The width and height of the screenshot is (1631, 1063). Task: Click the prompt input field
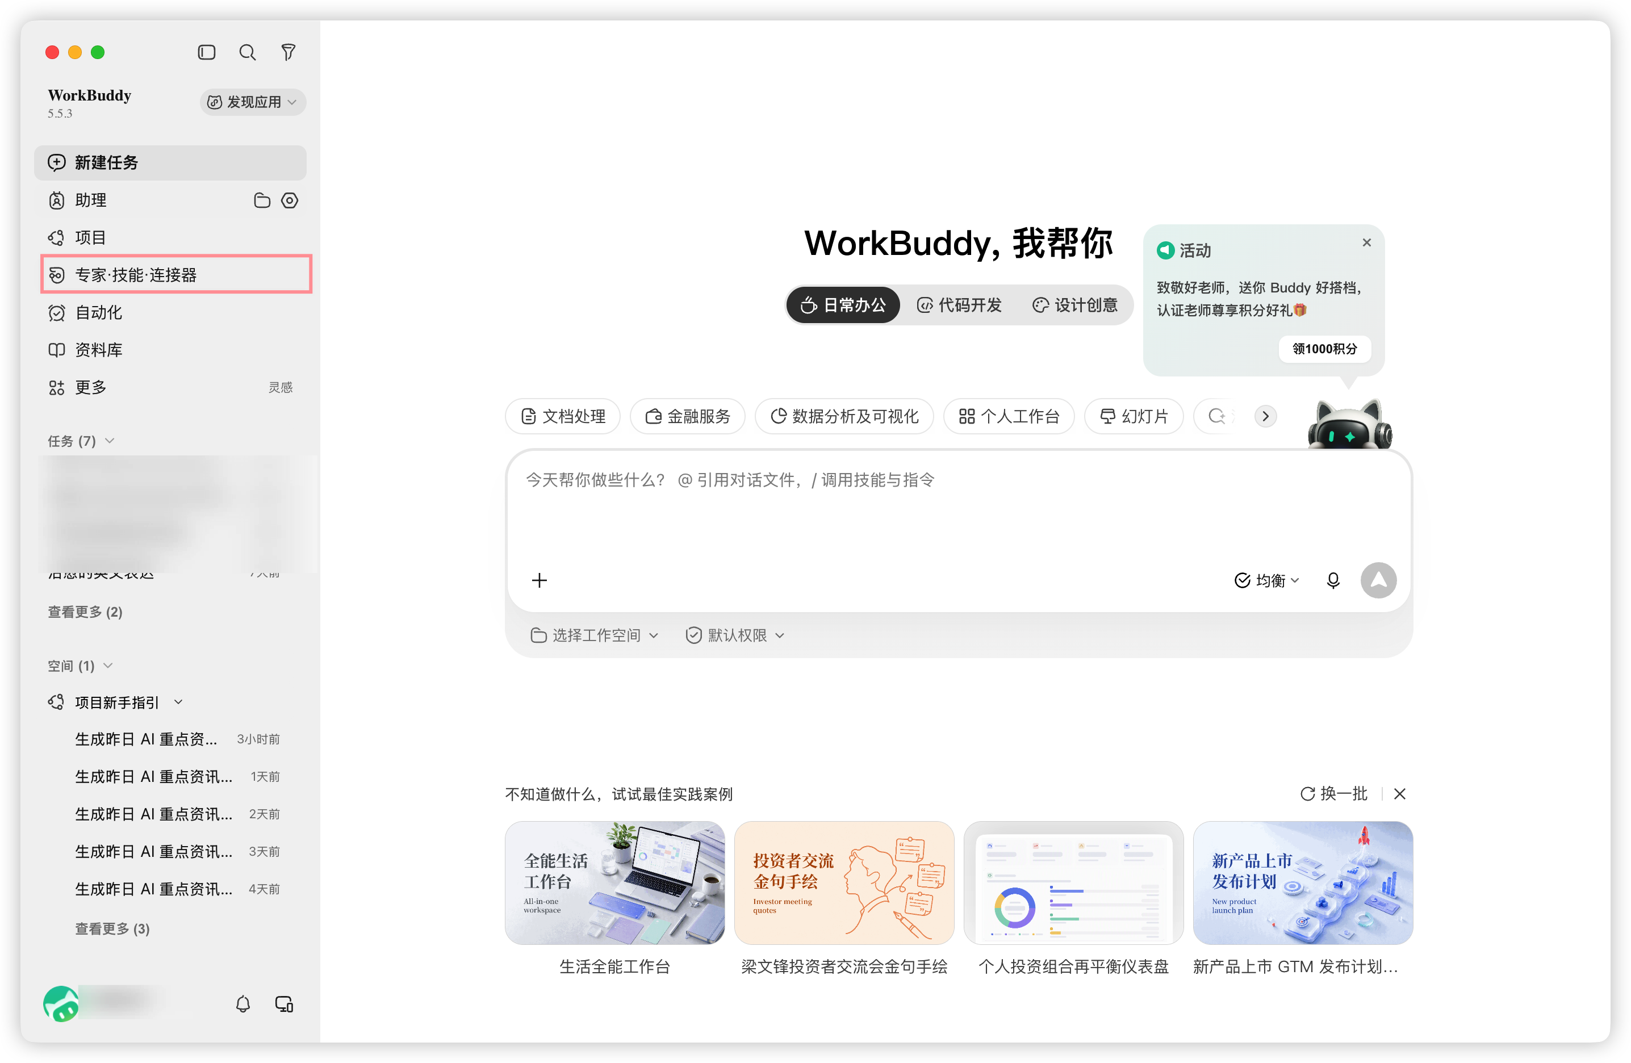coord(959,507)
